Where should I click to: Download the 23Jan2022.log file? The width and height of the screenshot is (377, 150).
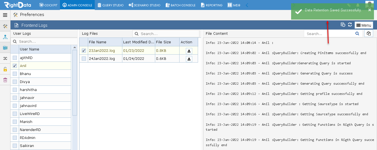tap(189, 51)
